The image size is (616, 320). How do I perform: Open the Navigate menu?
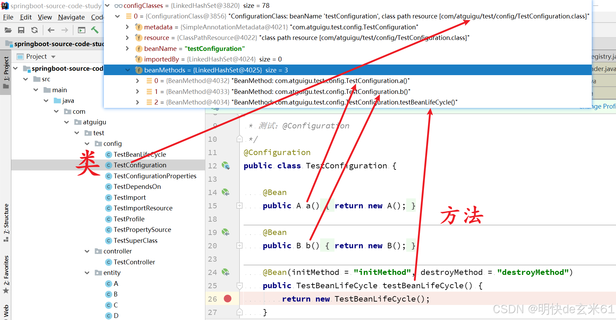coord(71,17)
